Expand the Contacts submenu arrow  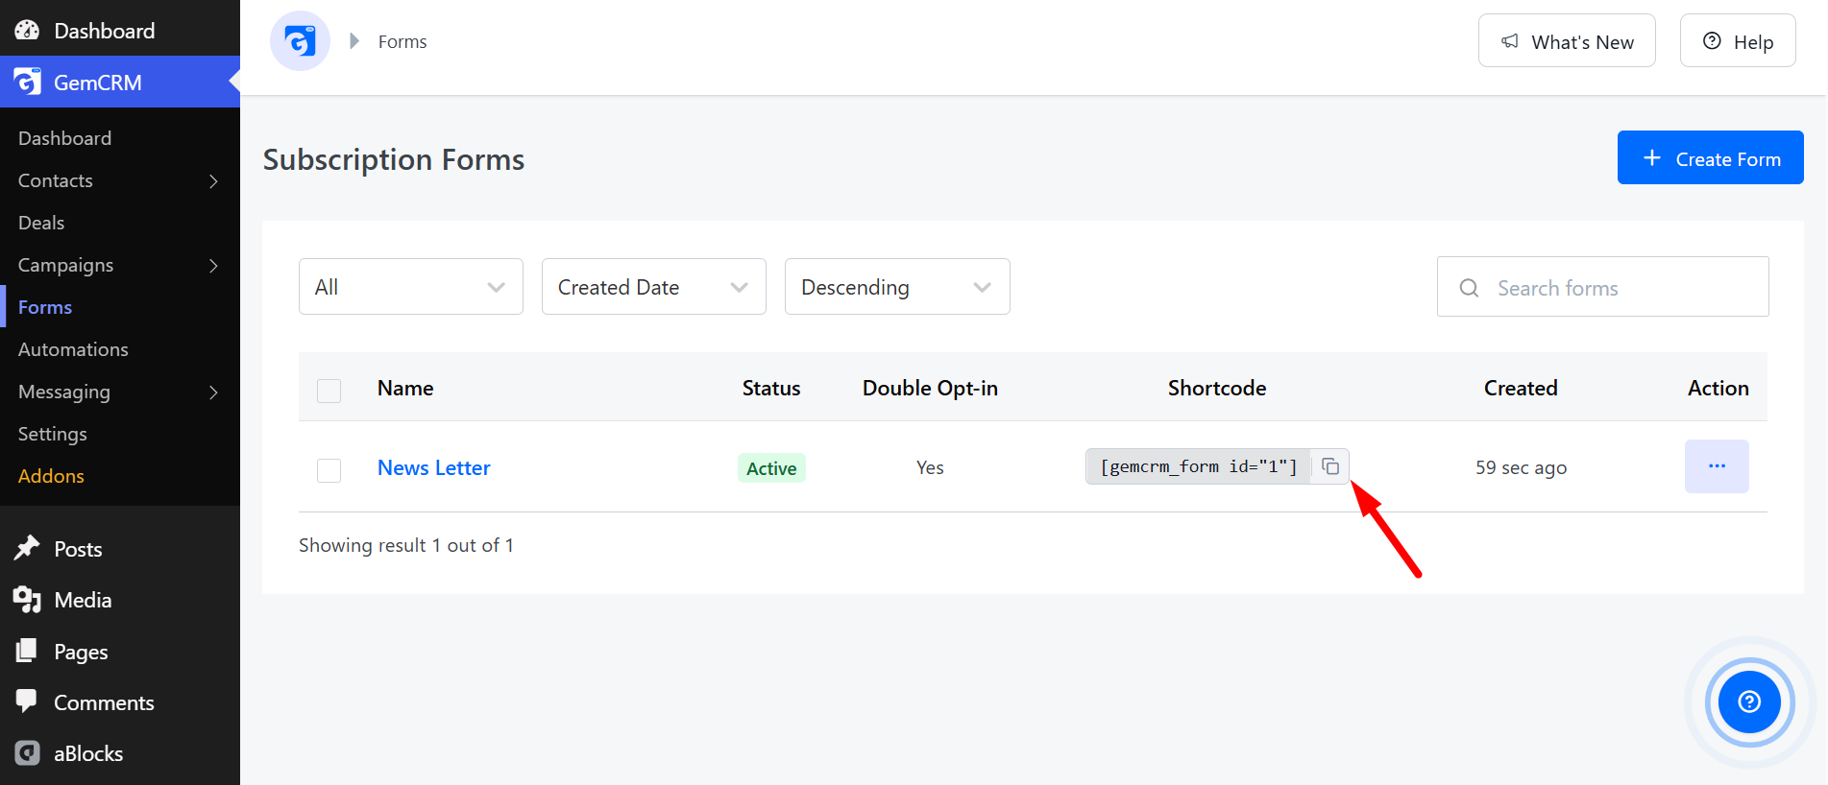click(x=213, y=181)
